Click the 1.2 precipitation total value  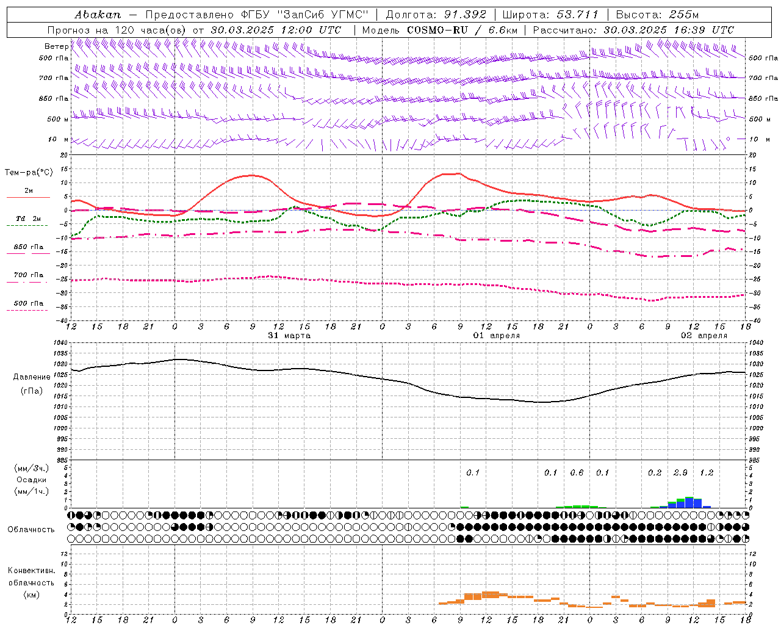707,473
